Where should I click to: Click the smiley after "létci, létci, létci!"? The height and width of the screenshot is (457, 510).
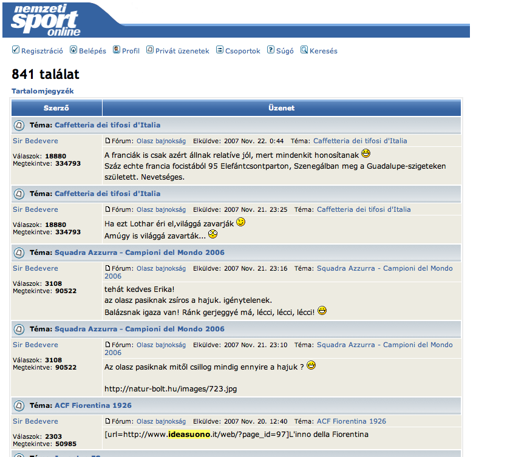coord(322,311)
